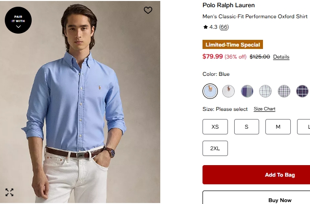Click the Limited-Time Special badge
The image size is (310, 204).
233,45
